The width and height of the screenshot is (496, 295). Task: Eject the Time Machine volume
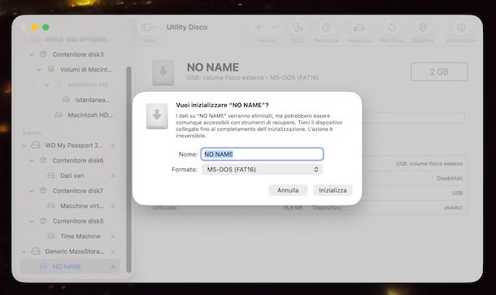tap(113, 236)
